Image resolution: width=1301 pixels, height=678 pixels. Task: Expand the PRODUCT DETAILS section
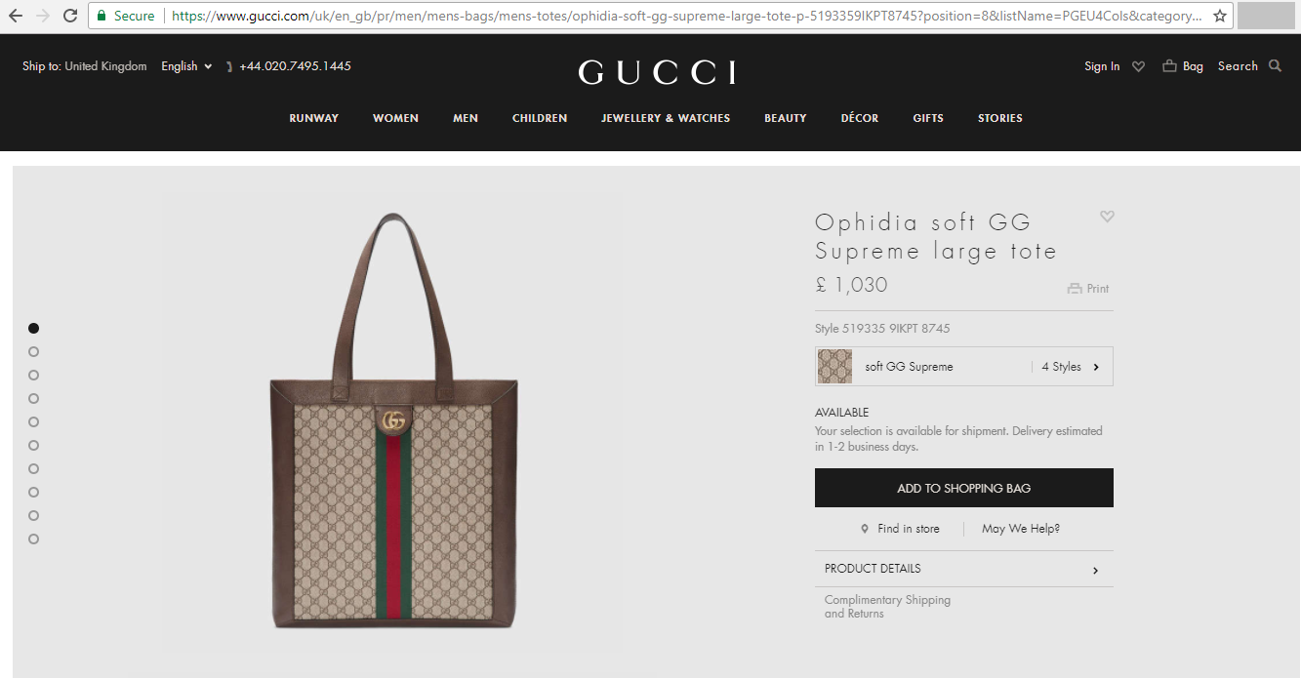[964, 569]
